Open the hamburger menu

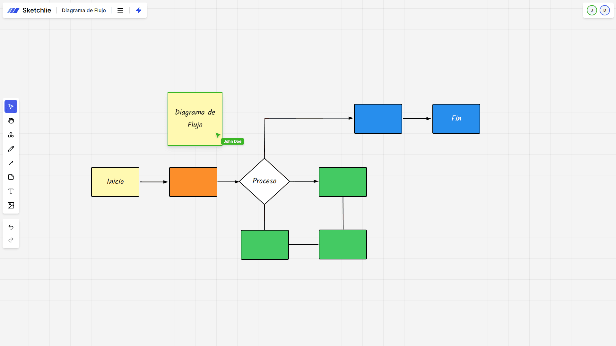click(120, 10)
